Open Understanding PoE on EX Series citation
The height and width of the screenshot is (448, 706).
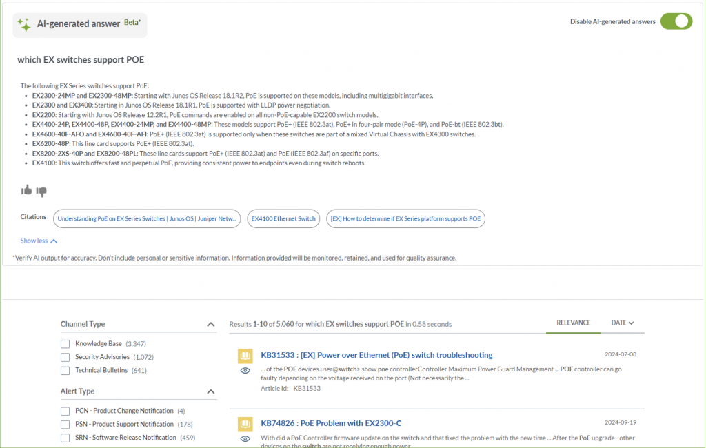147,218
